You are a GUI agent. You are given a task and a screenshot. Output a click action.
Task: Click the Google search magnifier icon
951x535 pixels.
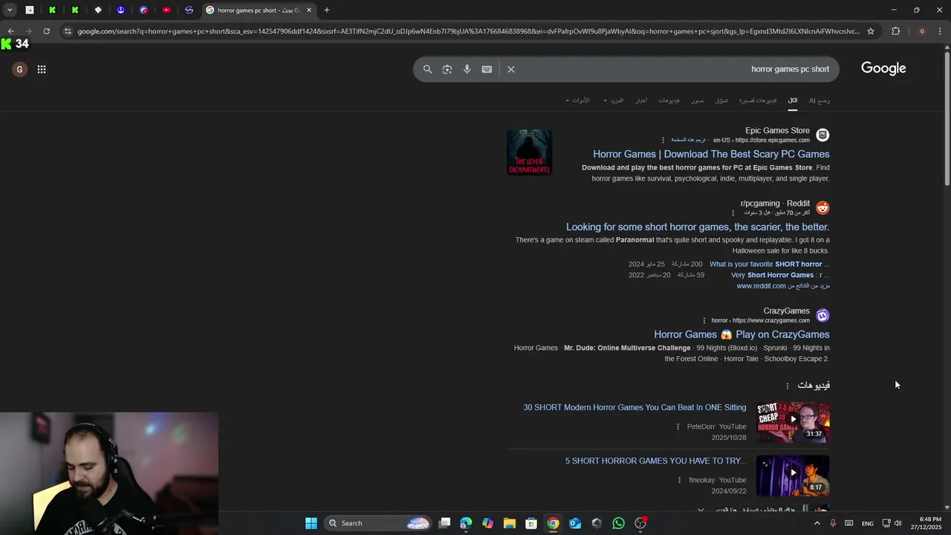click(427, 69)
